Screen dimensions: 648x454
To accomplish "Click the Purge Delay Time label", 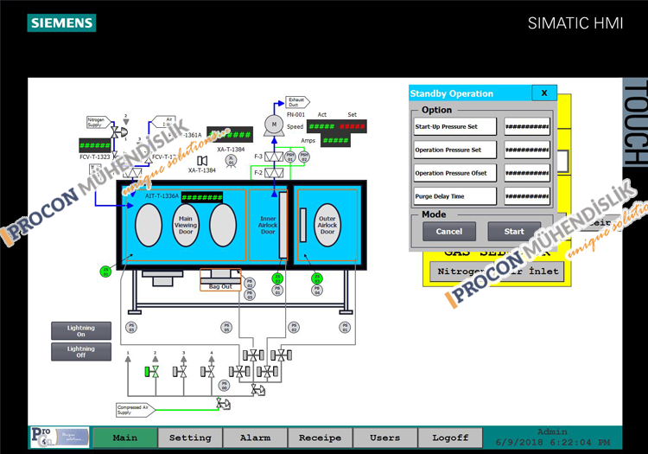I will (455, 196).
